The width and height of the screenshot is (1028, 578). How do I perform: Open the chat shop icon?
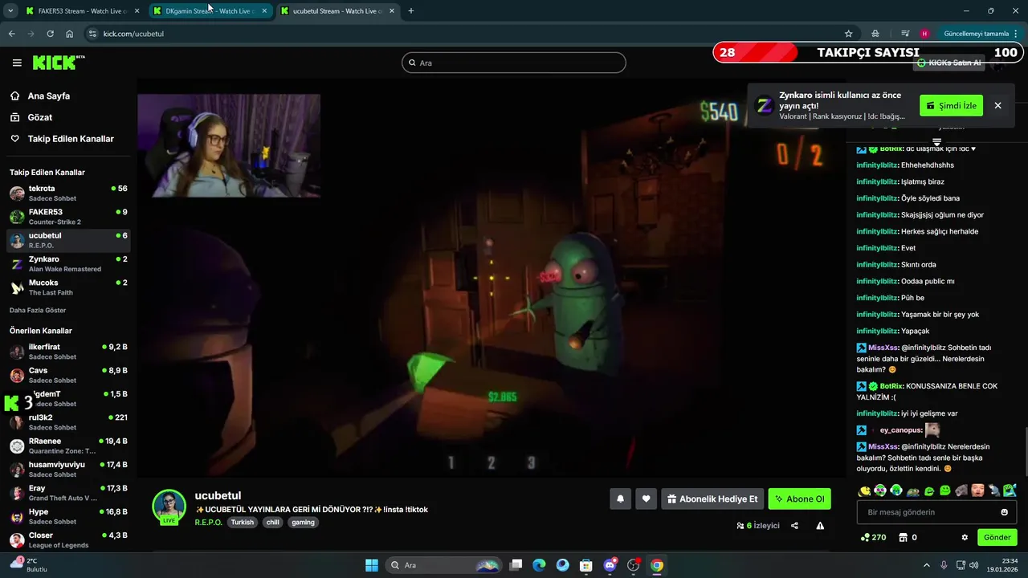903,538
